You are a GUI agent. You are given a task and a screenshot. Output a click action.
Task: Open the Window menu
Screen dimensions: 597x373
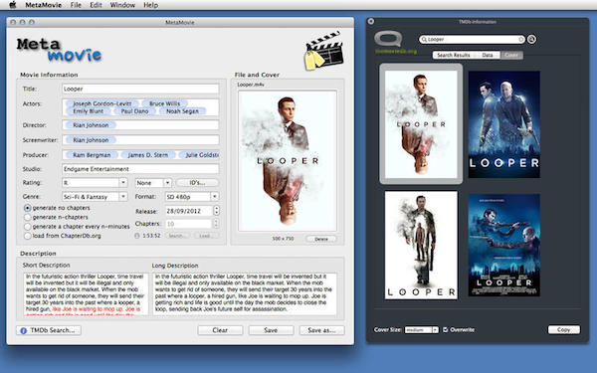click(x=122, y=5)
